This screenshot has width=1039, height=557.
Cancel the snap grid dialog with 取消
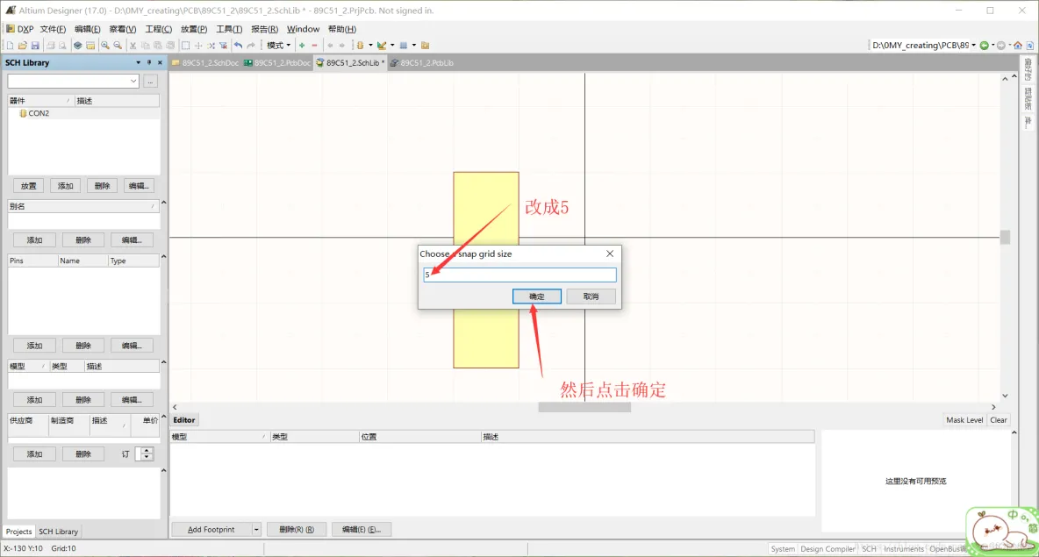click(591, 296)
